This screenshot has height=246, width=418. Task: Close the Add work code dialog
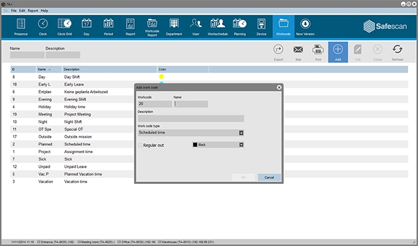click(279, 88)
